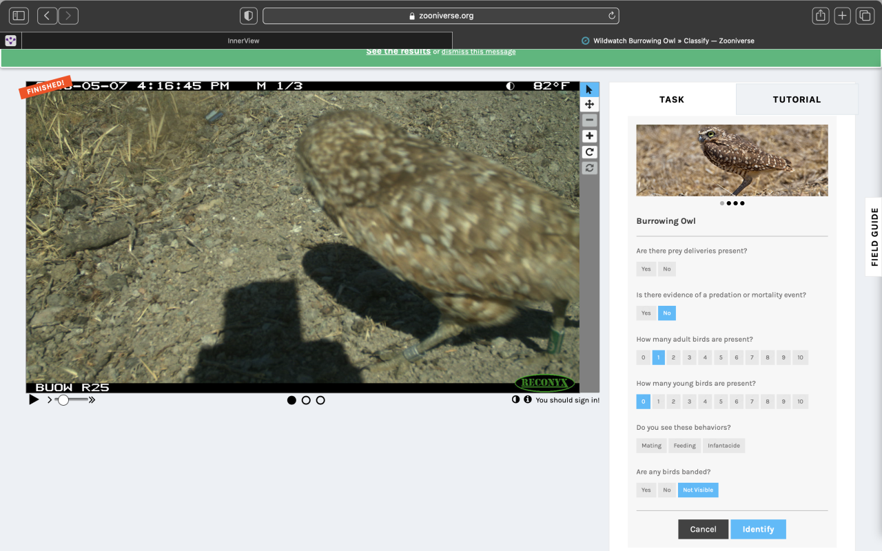Select the pan/move image tool
The image size is (882, 551).
[589, 105]
